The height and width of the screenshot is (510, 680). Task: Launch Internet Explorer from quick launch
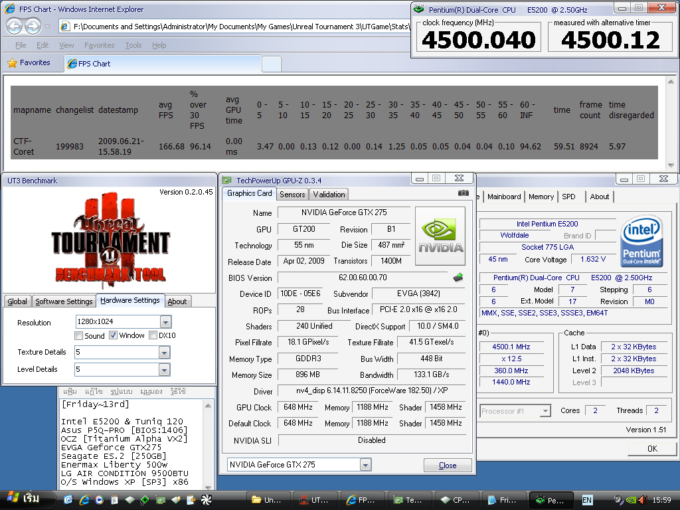pyautogui.click(x=84, y=500)
